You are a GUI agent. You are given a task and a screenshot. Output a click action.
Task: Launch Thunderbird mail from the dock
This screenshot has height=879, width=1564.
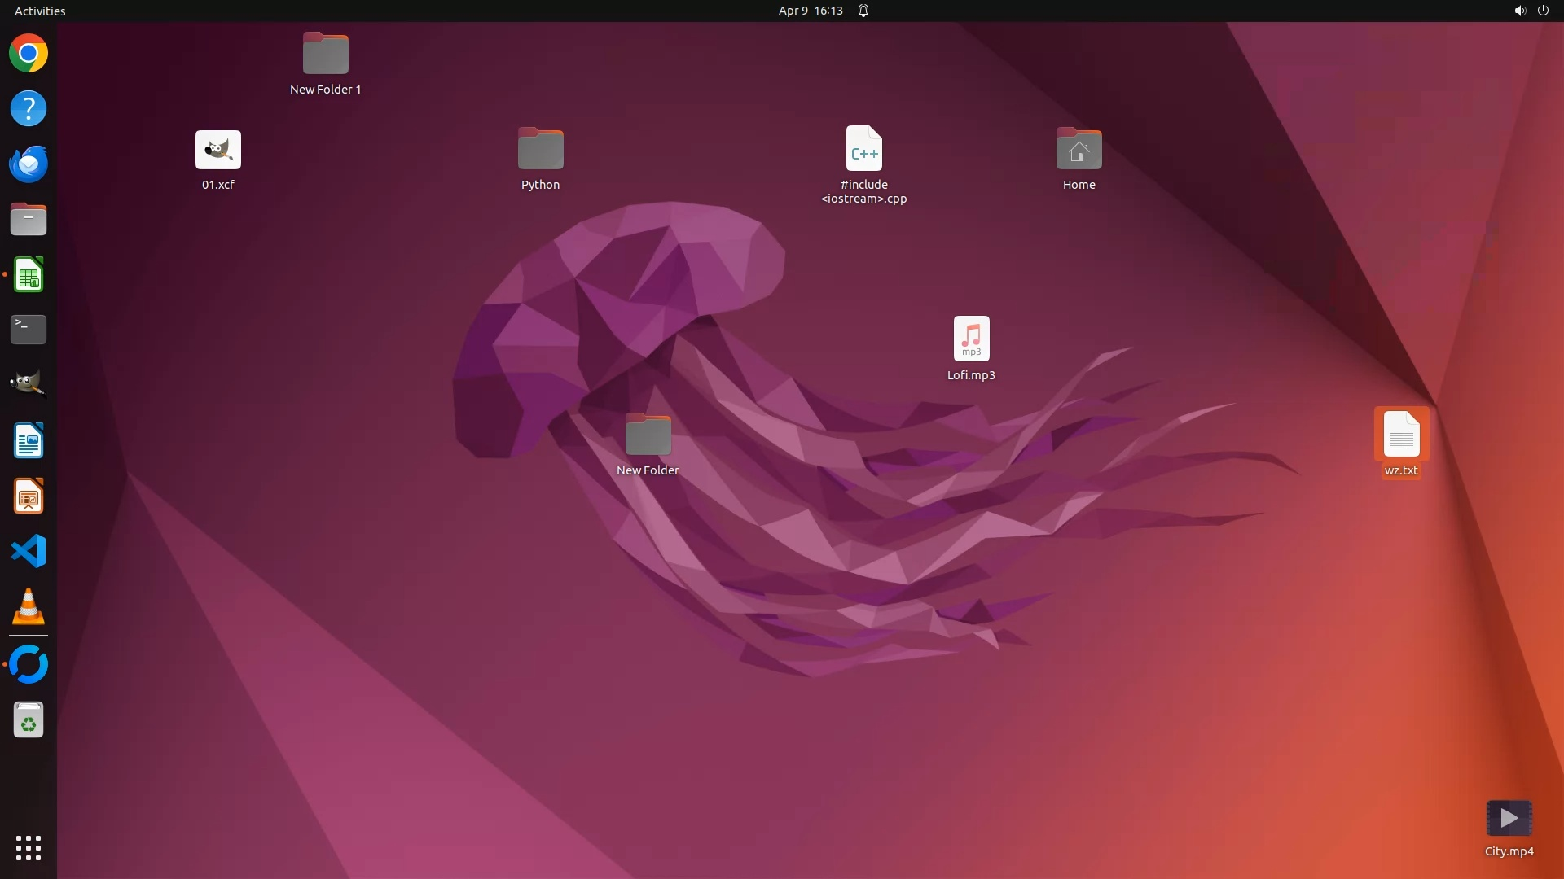pos(29,164)
